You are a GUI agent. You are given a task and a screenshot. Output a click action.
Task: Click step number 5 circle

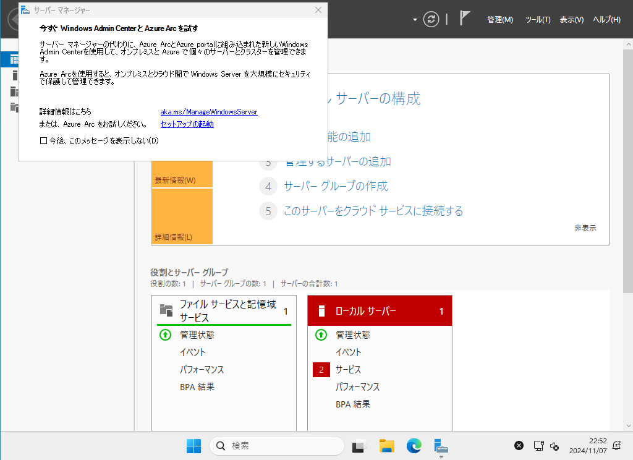click(268, 211)
